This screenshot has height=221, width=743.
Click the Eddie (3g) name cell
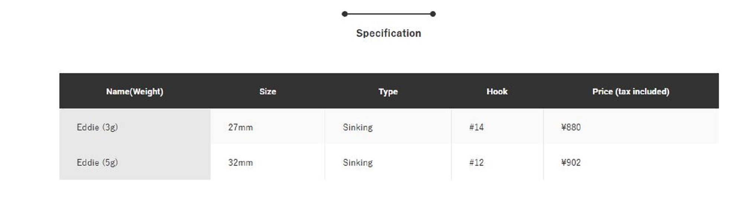point(97,127)
